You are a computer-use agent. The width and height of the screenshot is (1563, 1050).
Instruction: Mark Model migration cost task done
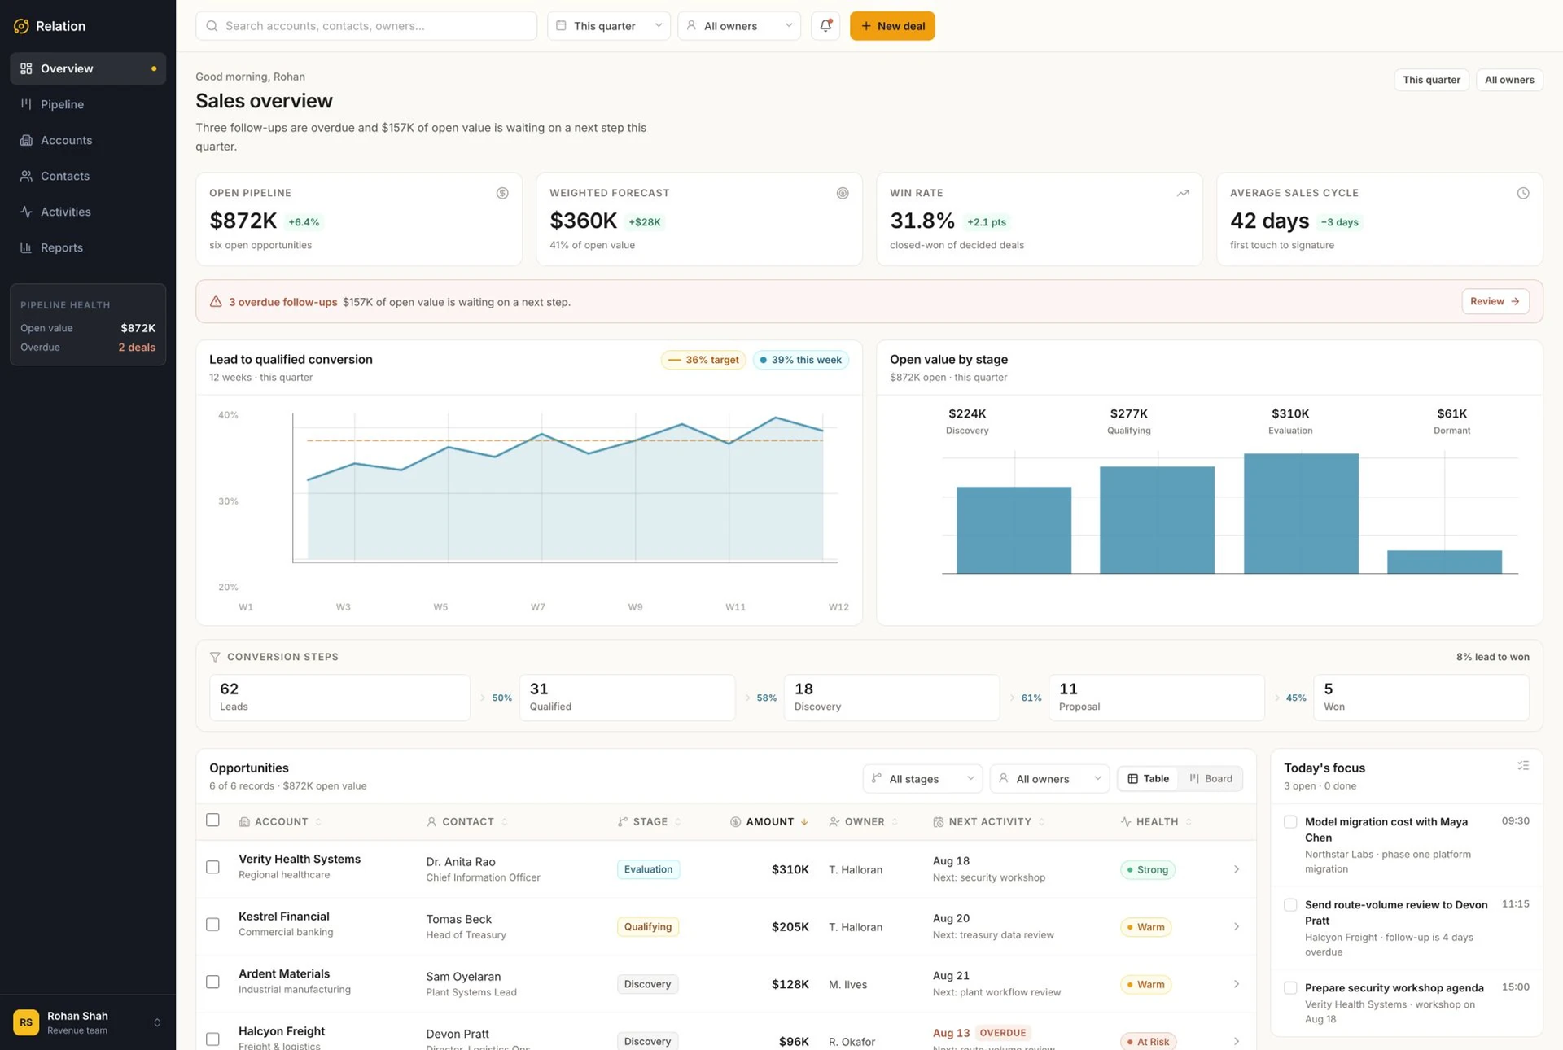(1290, 822)
